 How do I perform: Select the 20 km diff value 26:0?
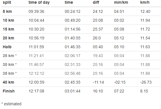coord(97,38)
